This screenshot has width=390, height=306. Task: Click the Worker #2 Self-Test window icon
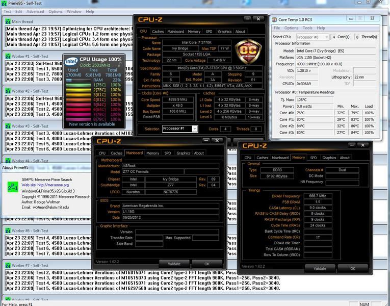pos(8,91)
